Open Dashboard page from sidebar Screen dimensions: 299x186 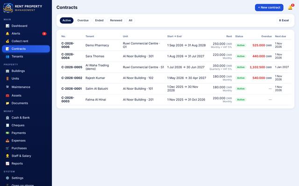(26, 26)
